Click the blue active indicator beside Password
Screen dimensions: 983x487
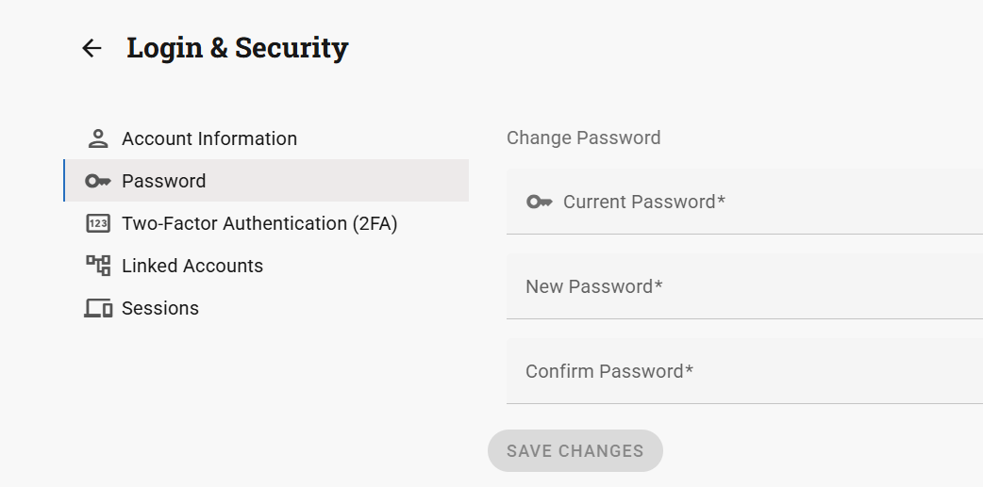click(x=64, y=181)
